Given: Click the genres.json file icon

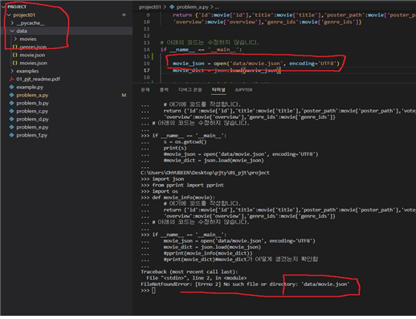Looking at the screenshot, I should (15, 47).
